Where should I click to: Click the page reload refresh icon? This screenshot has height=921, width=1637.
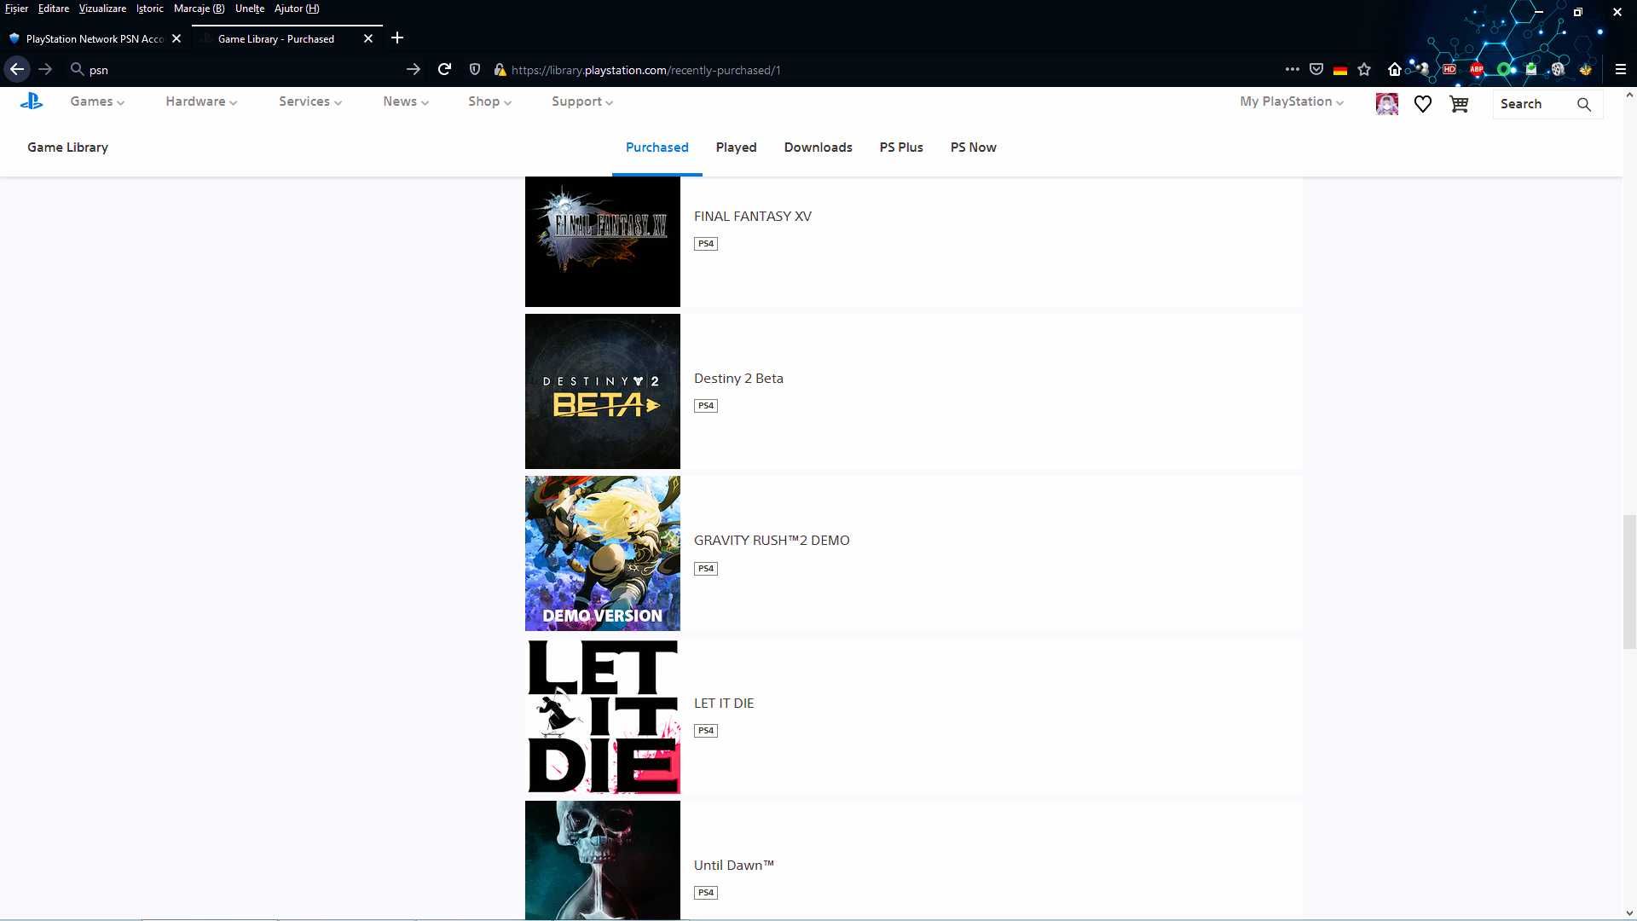coord(444,70)
